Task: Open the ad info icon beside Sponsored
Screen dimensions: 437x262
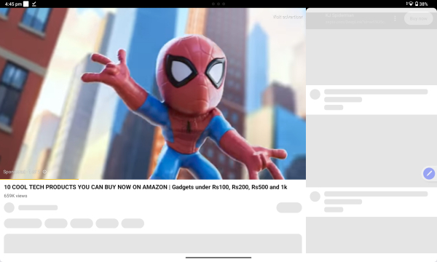Action: (x=44, y=172)
